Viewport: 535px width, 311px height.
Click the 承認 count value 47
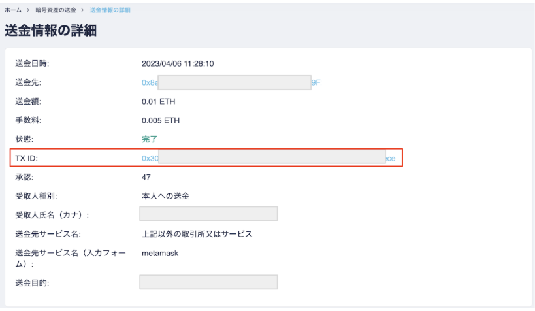(146, 177)
